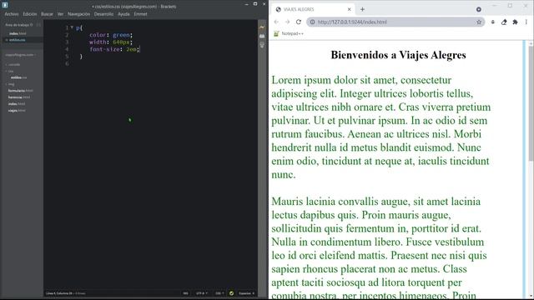The image size is (534, 300).
Task: Click line number 6 in the editor
Action: pyautogui.click(x=67, y=63)
